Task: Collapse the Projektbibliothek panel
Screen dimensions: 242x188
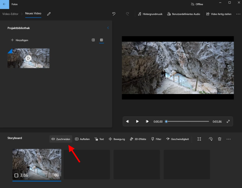Action: tap(108, 28)
